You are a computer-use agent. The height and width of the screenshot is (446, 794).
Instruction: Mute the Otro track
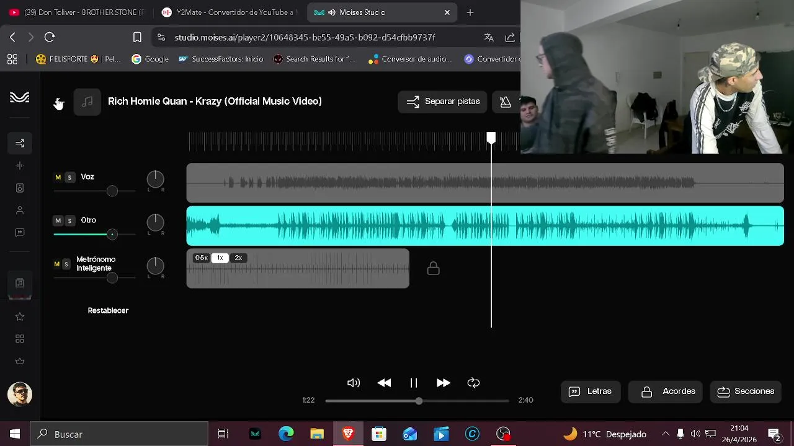pyautogui.click(x=58, y=221)
